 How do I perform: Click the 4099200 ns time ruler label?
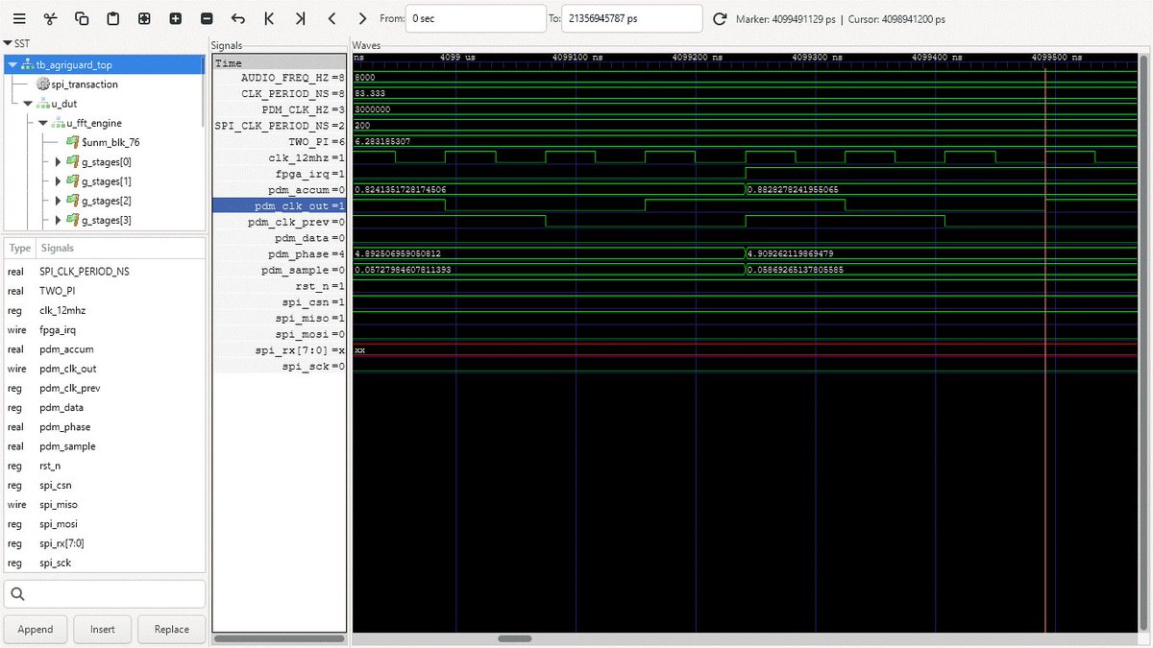pyautogui.click(x=696, y=57)
